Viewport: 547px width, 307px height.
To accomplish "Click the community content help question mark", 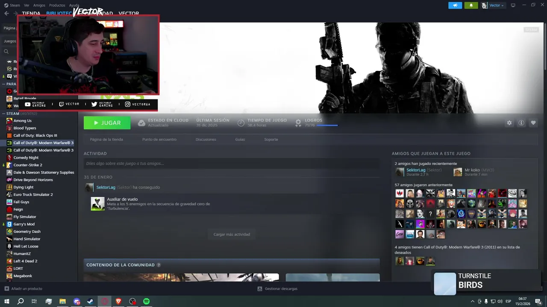I will pyautogui.click(x=159, y=265).
